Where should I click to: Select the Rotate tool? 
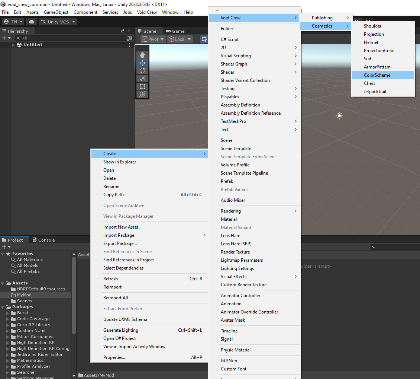[x=142, y=70]
